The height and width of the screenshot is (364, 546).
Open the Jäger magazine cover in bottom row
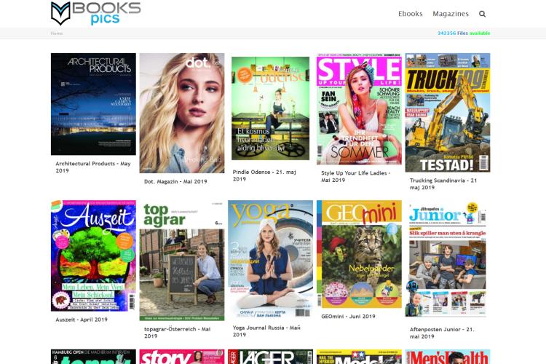coord(271,357)
